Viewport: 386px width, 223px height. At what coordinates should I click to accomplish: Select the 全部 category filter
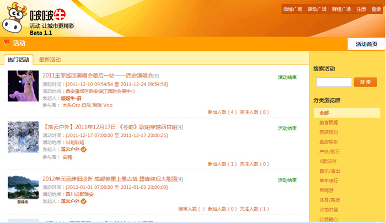324,113
